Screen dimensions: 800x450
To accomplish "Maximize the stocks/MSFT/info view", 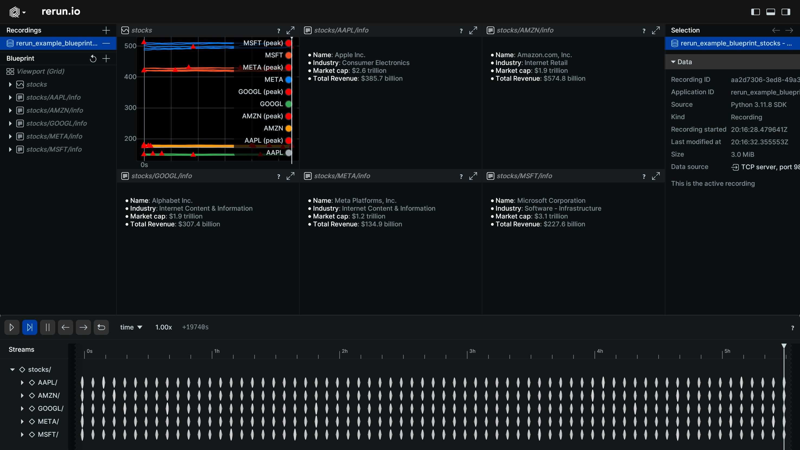I will [x=656, y=176].
